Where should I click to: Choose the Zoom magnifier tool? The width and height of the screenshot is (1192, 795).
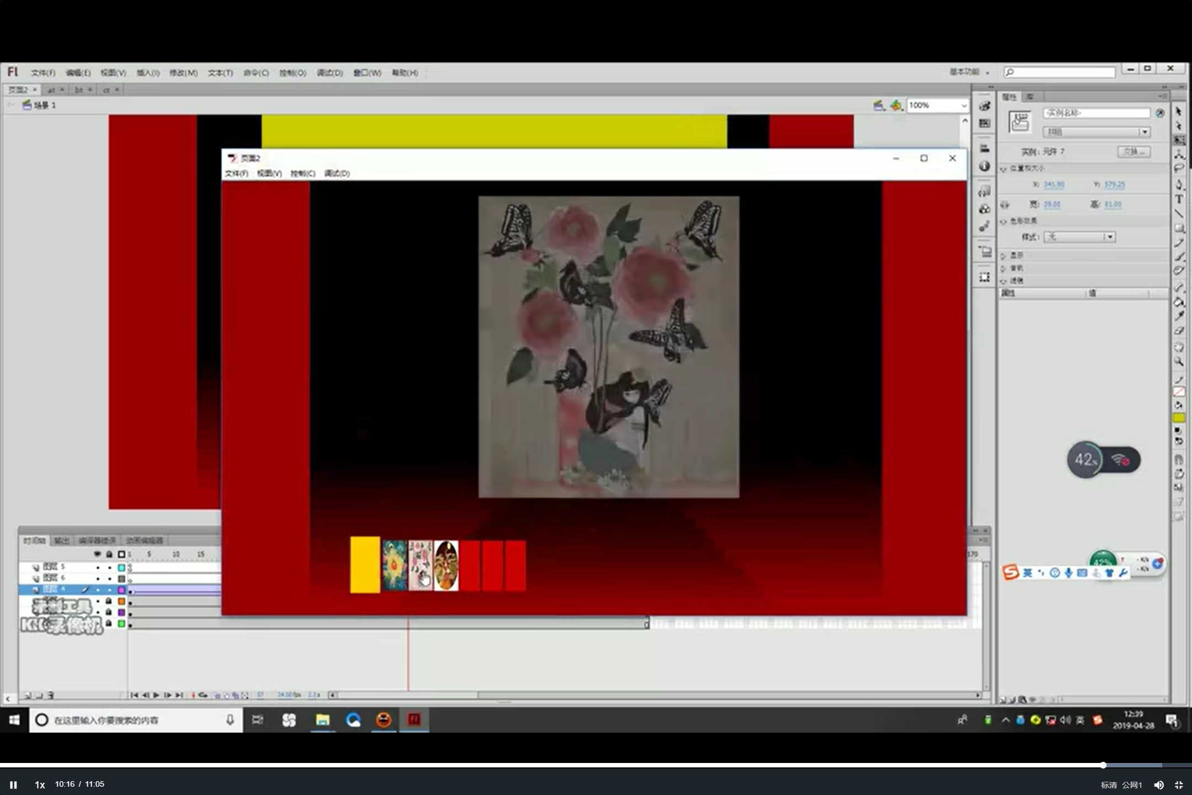click(1179, 362)
